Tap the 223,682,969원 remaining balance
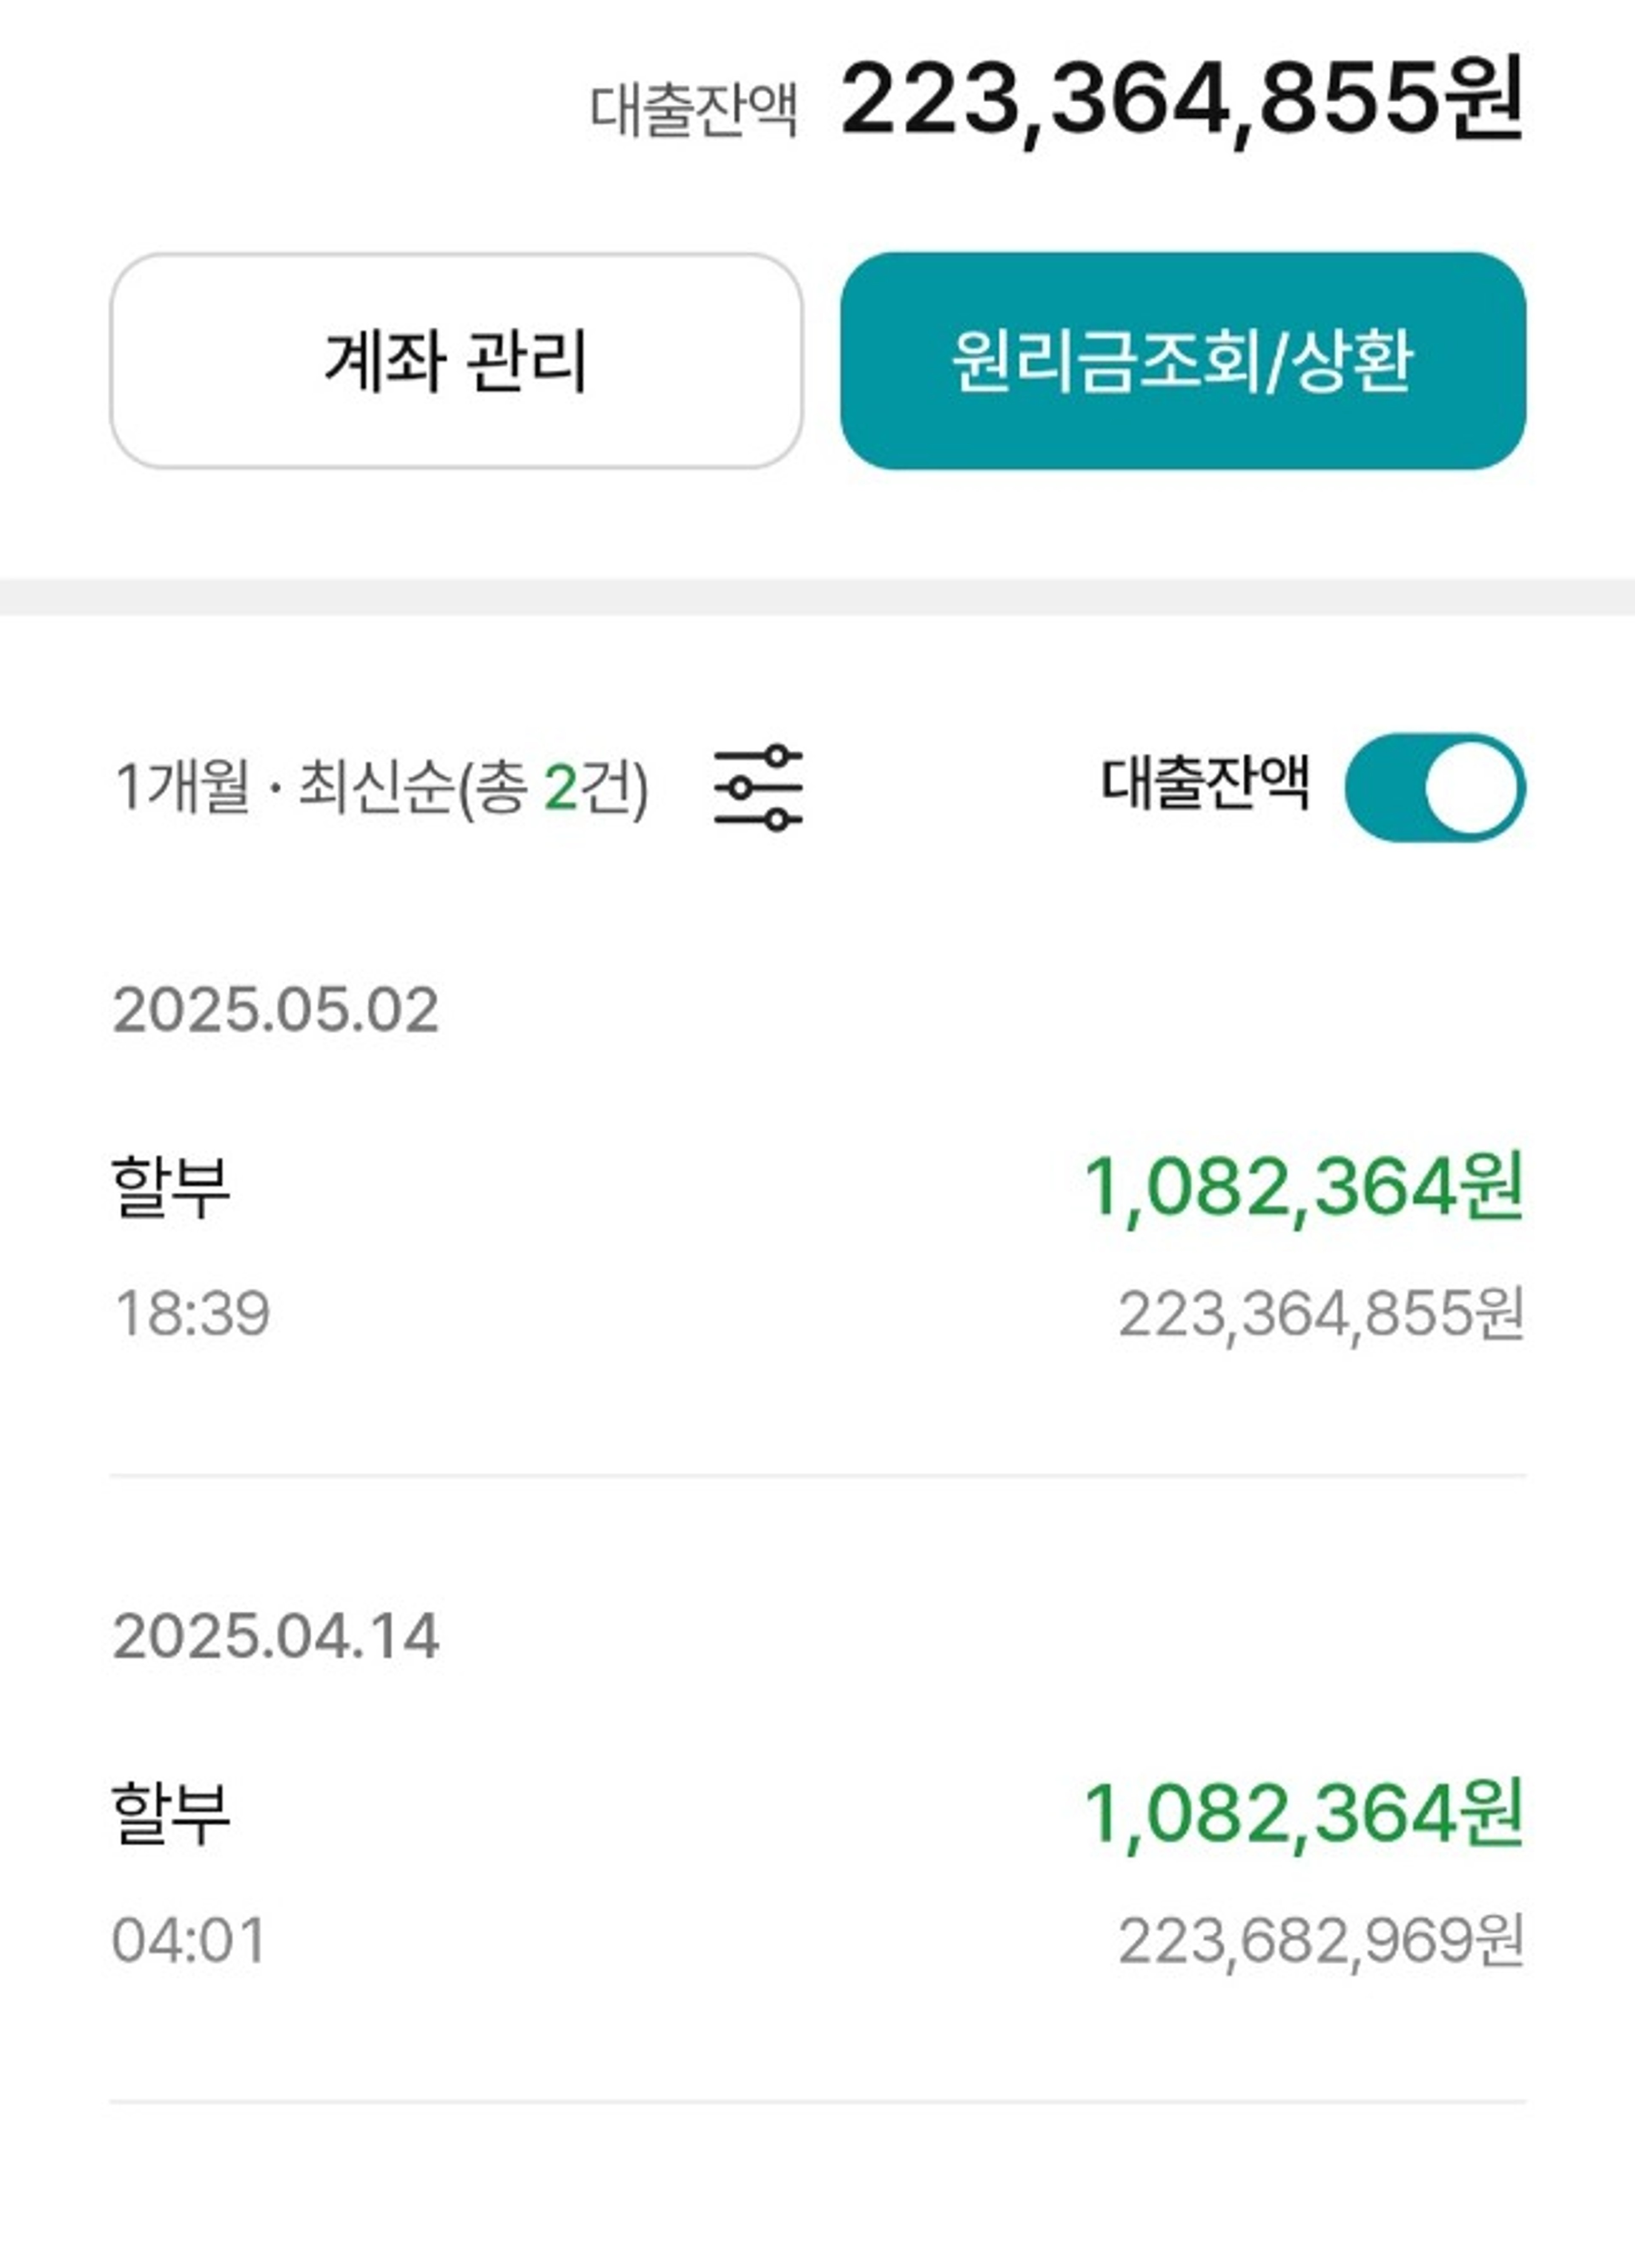The width and height of the screenshot is (1635, 2268). (1320, 1940)
